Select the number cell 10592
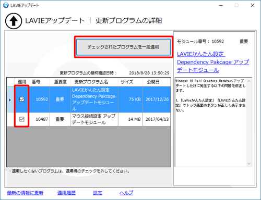The image size is (261, 200). pyautogui.click(x=40, y=99)
